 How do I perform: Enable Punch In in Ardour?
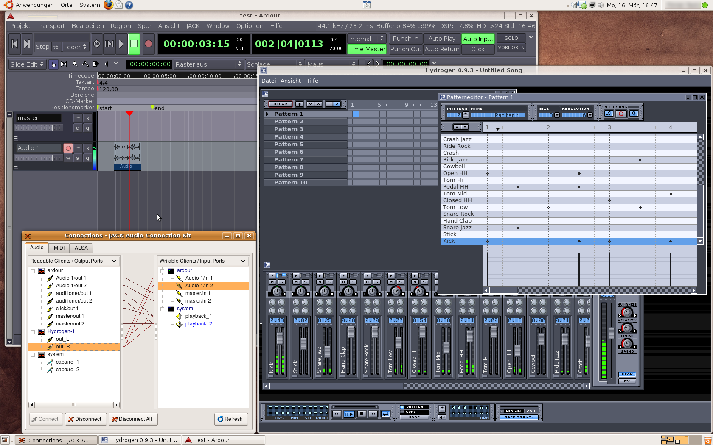pyautogui.click(x=405, y=39)
